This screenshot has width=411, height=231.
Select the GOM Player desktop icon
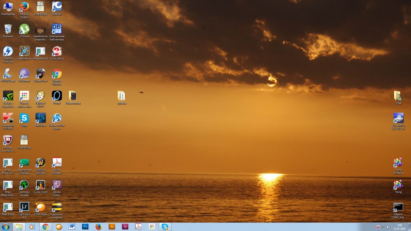[x=41, y=207]
